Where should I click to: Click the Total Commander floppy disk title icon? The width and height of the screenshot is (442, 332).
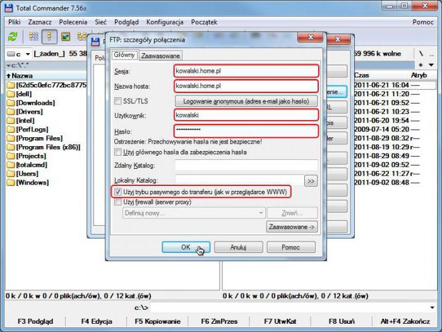click(8, 8)
